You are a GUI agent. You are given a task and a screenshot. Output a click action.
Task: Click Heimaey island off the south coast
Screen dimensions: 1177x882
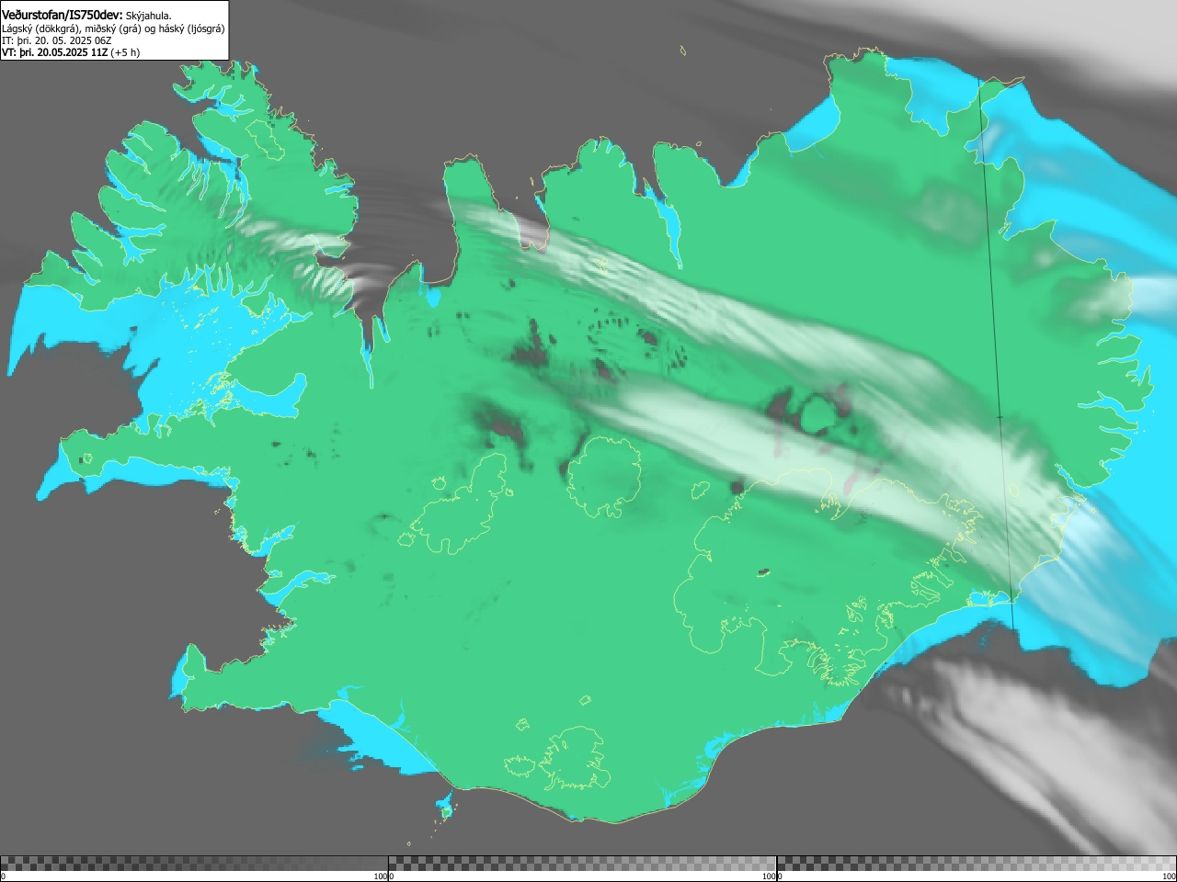(x=447, y=811)
